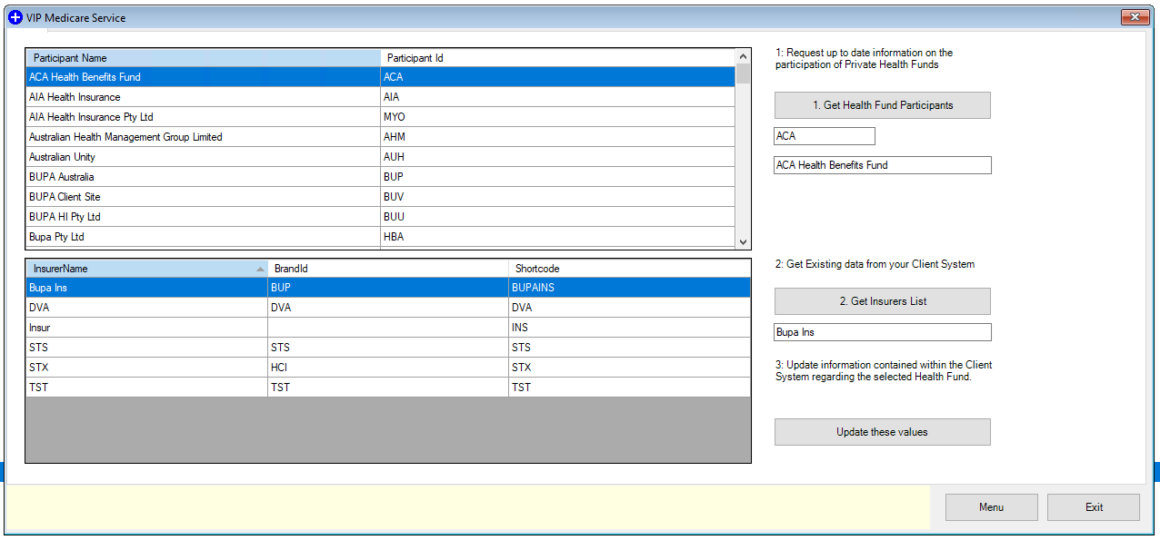1160x540 pixels.
Task: Click the STS cell in BrandId column
Action: coord(388,348)
